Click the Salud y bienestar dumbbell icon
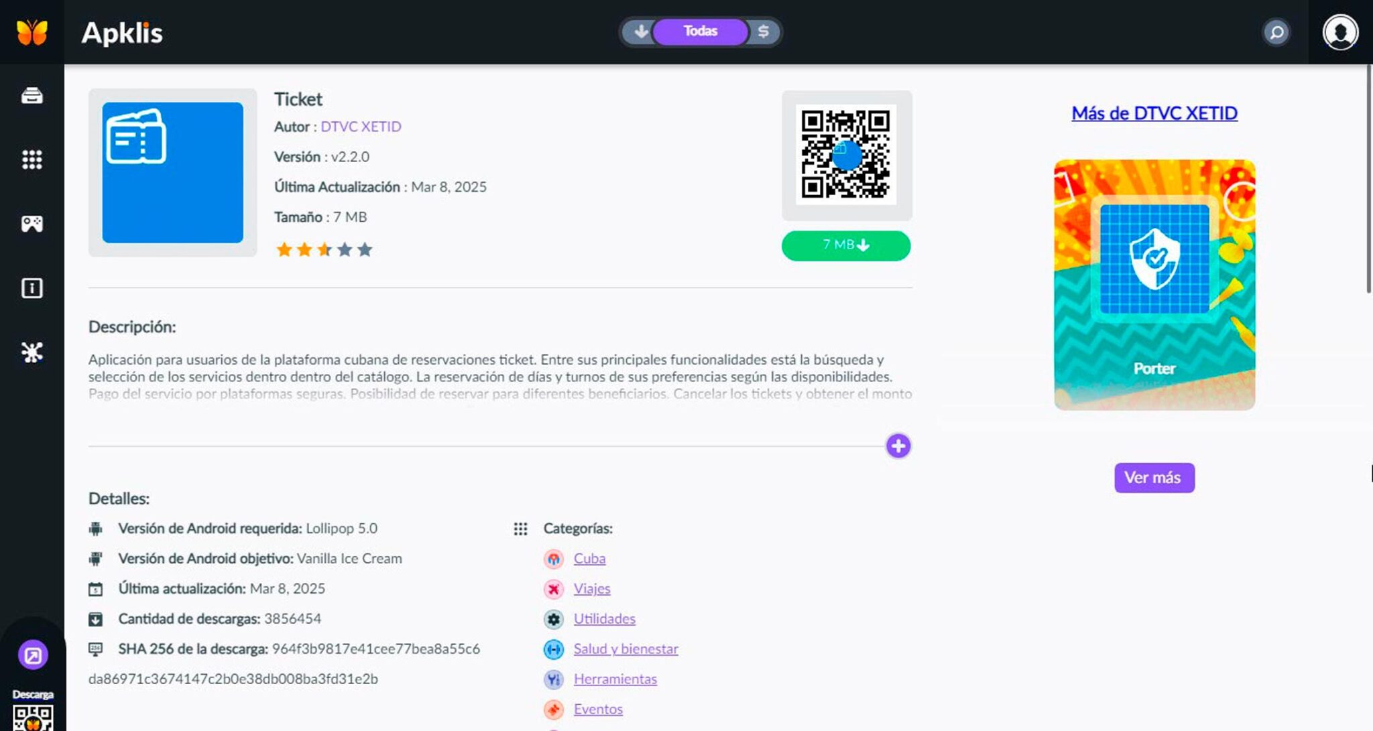 554,649
